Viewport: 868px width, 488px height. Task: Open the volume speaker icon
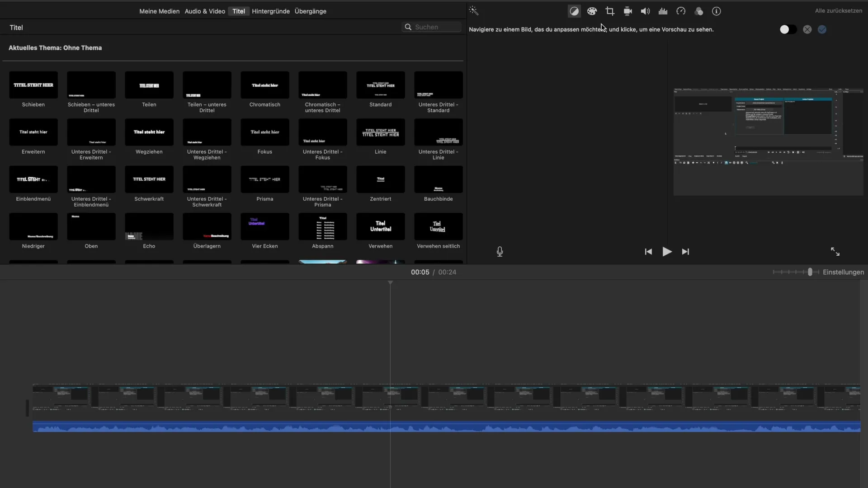click(x=645, y=11)
